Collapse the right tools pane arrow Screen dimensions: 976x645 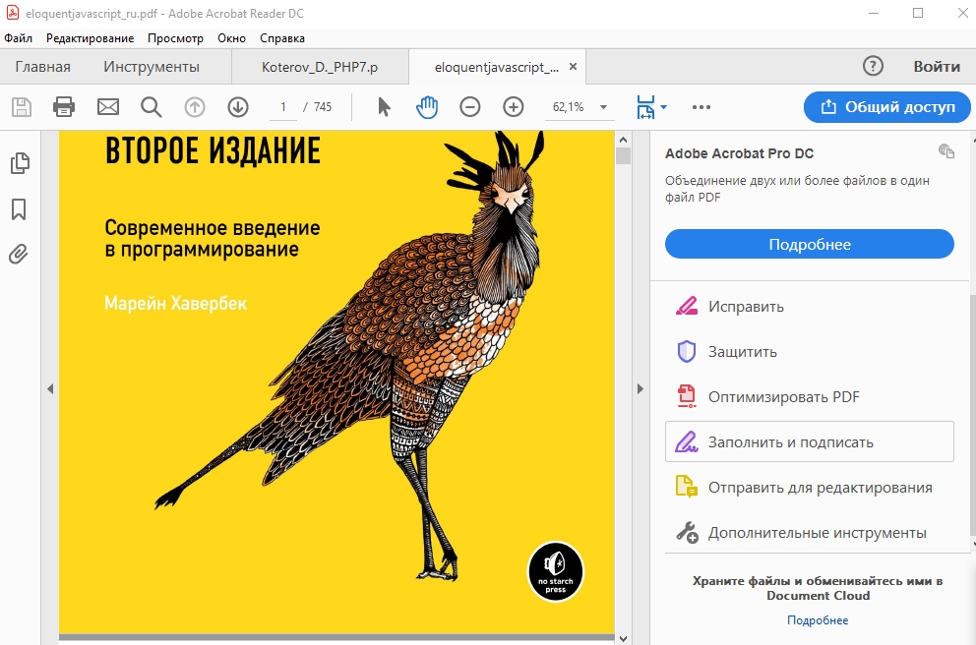point(640,388)
